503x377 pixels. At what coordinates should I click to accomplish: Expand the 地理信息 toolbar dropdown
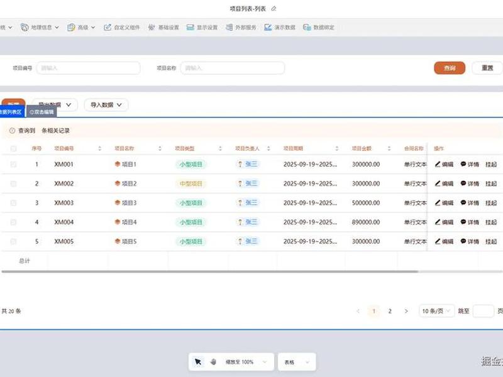40,27
